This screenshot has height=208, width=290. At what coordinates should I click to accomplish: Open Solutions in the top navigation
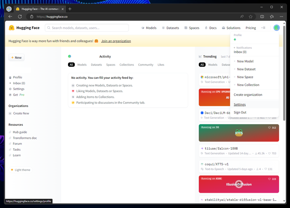click(231, 28)
